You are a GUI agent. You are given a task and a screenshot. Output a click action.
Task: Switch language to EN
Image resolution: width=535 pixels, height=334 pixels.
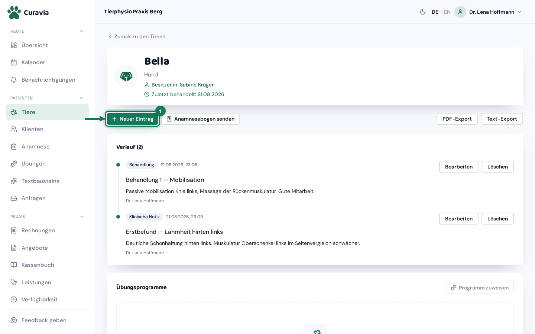click(x=447, y=12)
